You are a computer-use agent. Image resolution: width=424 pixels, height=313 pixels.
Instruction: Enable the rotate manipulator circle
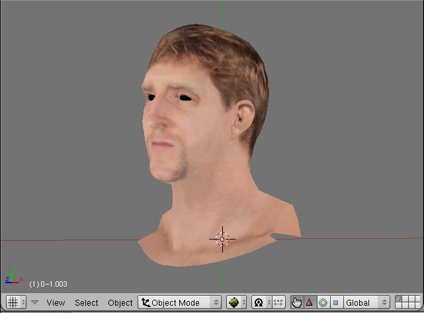(323, 302)
